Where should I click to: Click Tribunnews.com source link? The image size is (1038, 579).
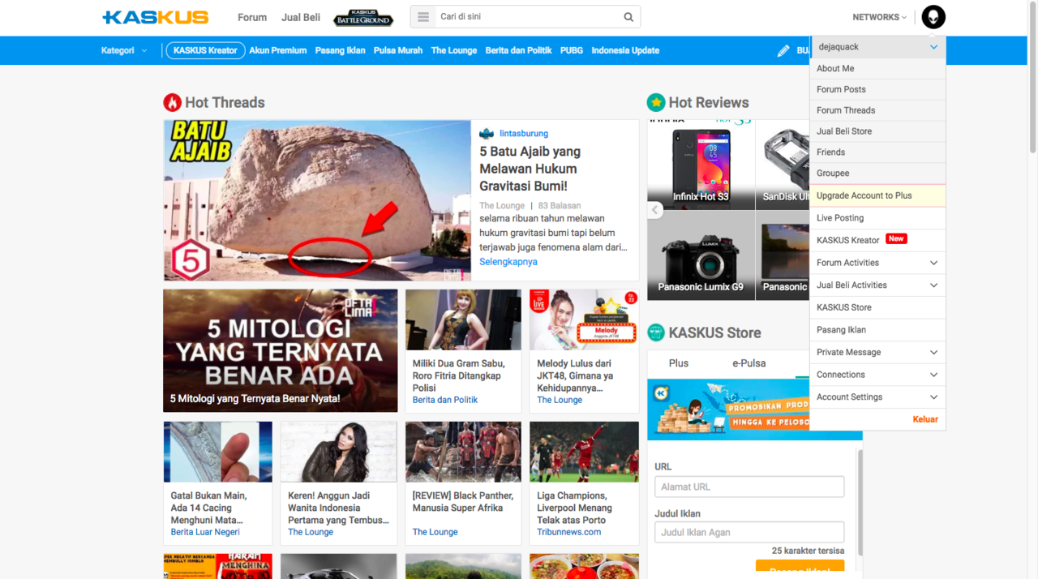point(568,532)
